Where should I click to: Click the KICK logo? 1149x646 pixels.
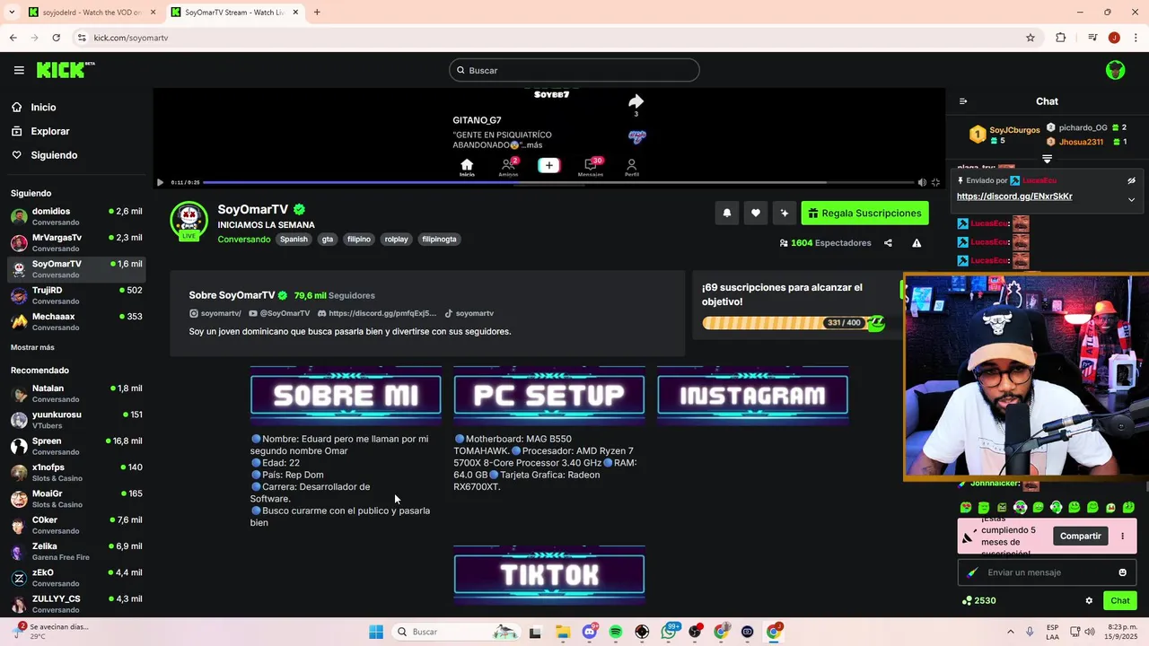[x=66, y=70]
